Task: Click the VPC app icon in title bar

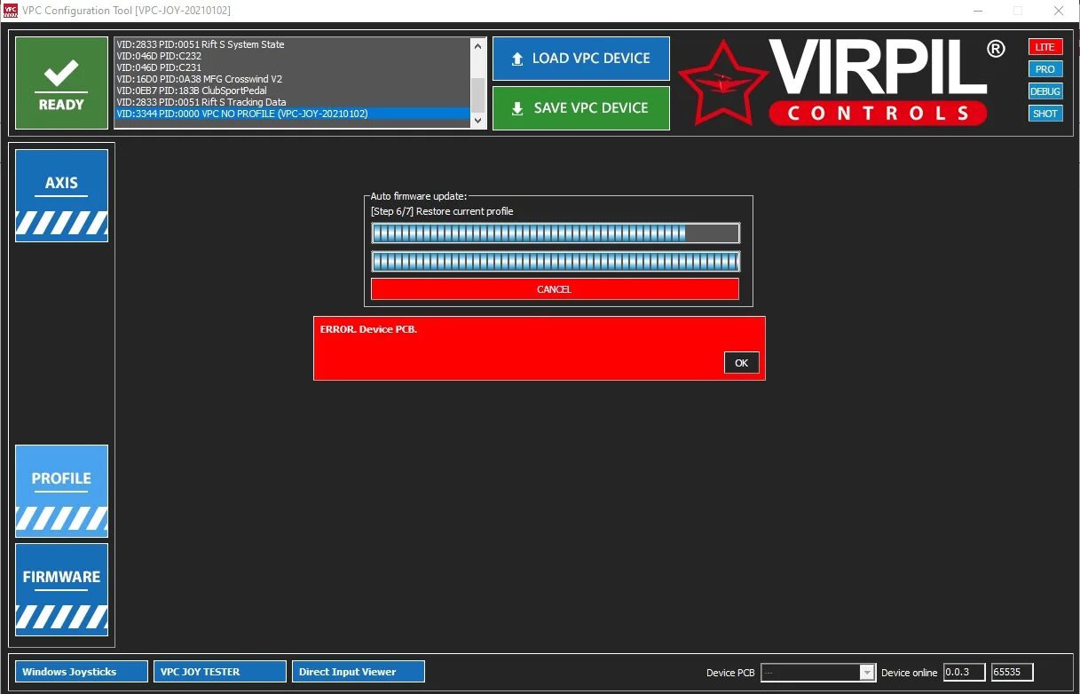Action: 11,10
